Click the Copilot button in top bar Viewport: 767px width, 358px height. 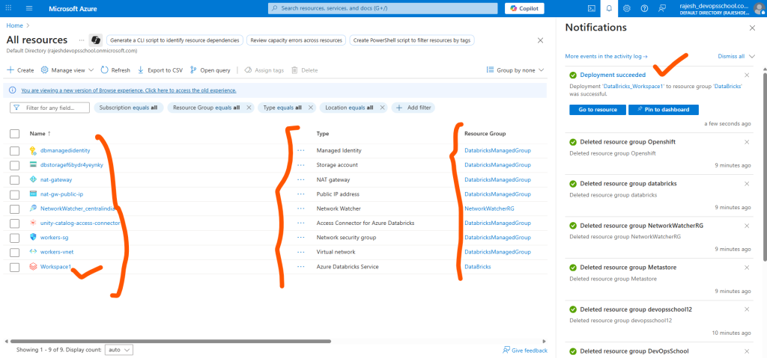pos(524,8)
